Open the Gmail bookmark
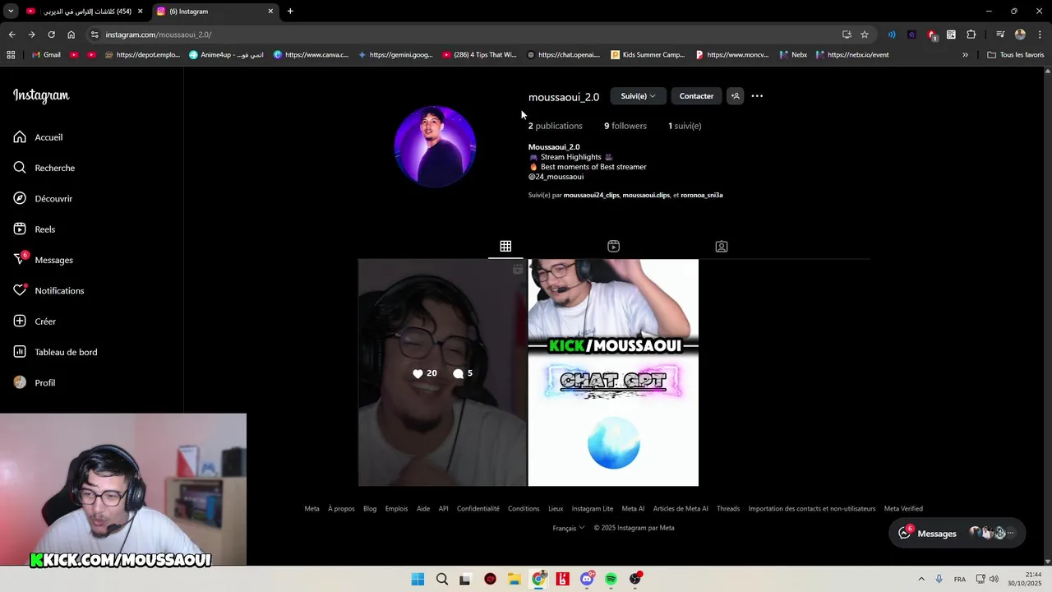The image size is (1052, 592). 46,55
